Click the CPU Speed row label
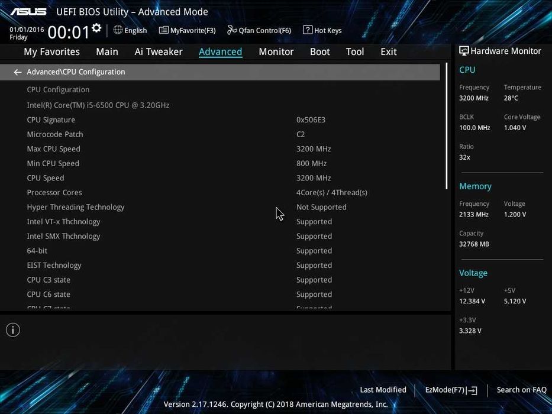The width and height of the screenshot is (552, 414). pyautogui.click(x=46, y=178)
